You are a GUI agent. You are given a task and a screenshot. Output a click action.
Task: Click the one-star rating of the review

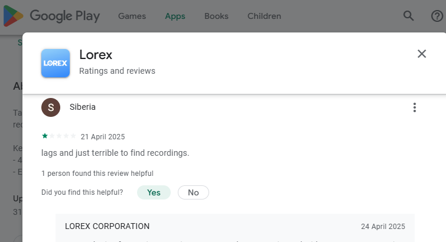59,136
